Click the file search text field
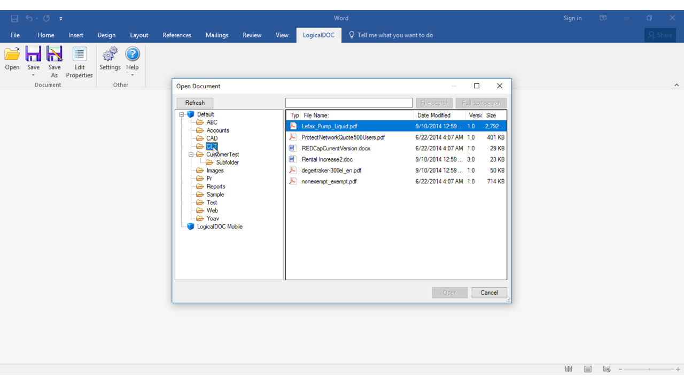The image size is (684, 385). tap(348, 103)
